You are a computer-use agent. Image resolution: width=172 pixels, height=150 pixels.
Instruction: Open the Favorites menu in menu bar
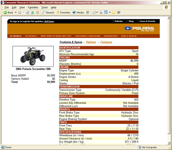[33, 7]
